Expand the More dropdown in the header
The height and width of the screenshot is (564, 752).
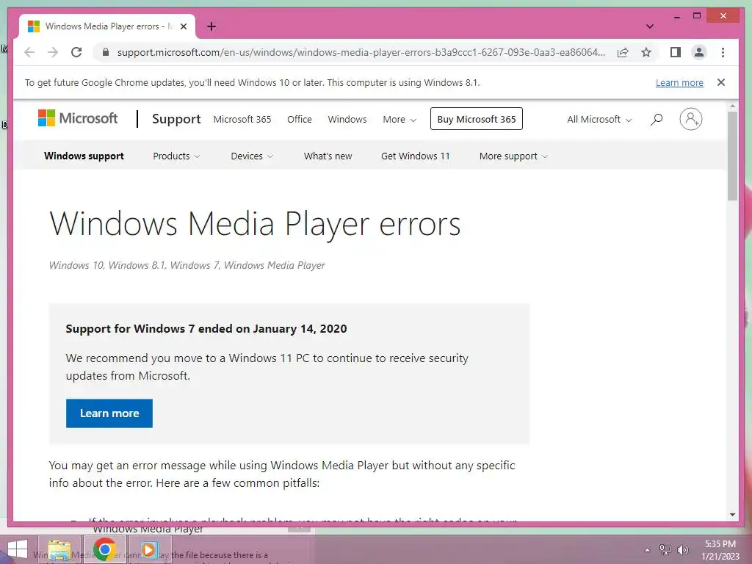click(x=399, y=119)
